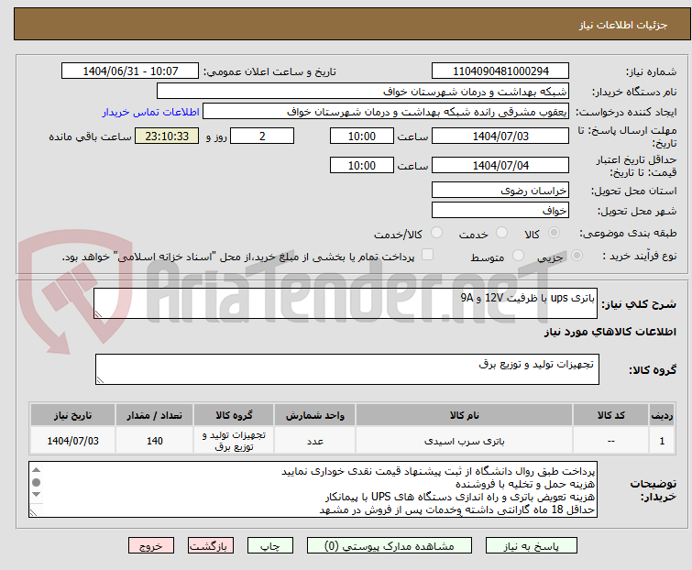Click the نام کالا column header
Screen dimensions: 692x570
tap(465, 415)
